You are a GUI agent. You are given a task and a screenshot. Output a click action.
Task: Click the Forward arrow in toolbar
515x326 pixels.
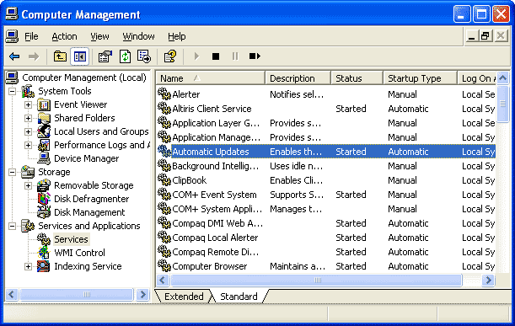pos(34,56)
